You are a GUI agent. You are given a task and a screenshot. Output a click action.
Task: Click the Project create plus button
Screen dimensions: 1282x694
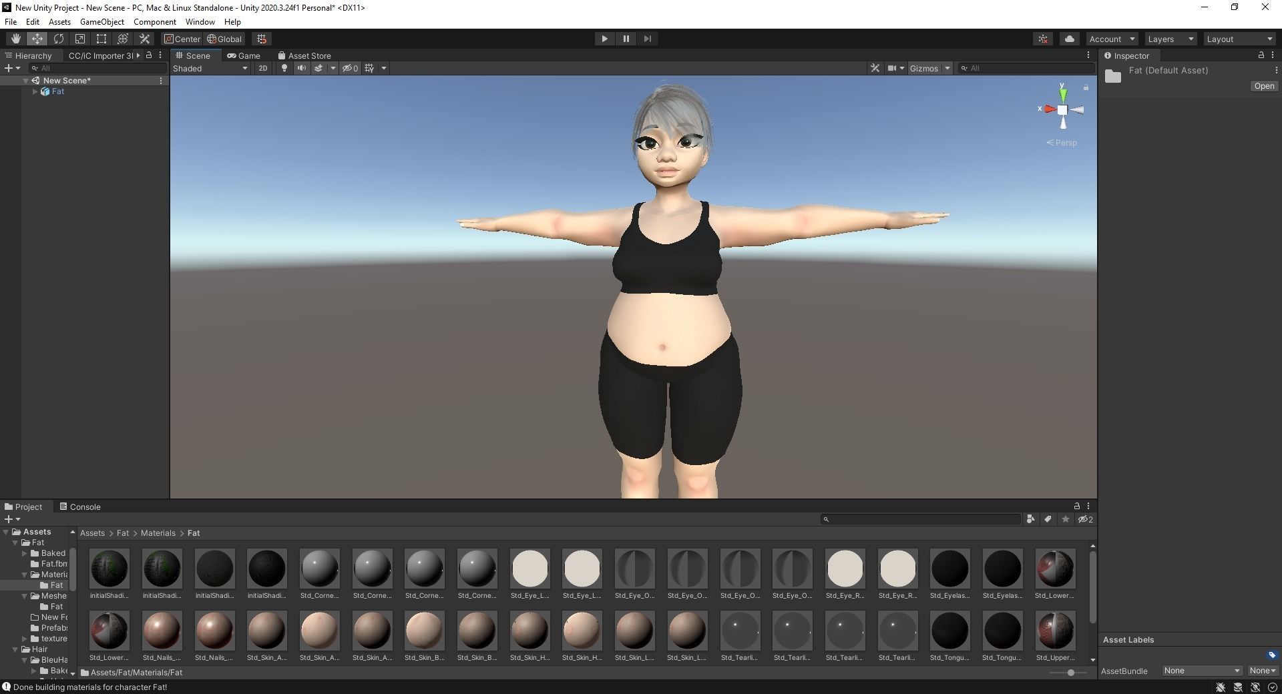(x=9, y=519)
